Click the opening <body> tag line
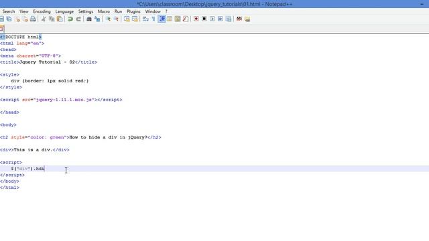Viewport: 429px width, 241px height. [8, 125]
